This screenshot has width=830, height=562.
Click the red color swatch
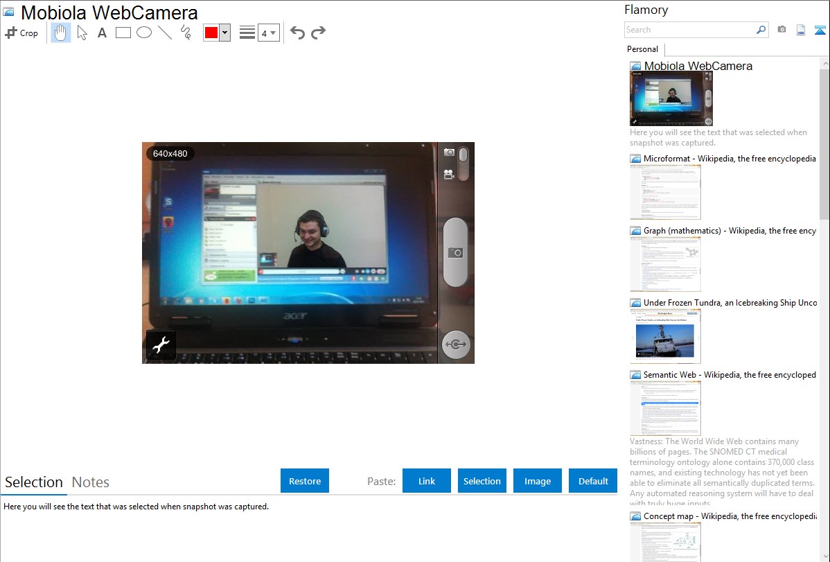click(211, 33)
